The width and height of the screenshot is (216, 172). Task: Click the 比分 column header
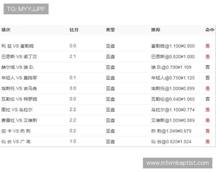click(x=74, y=30)
